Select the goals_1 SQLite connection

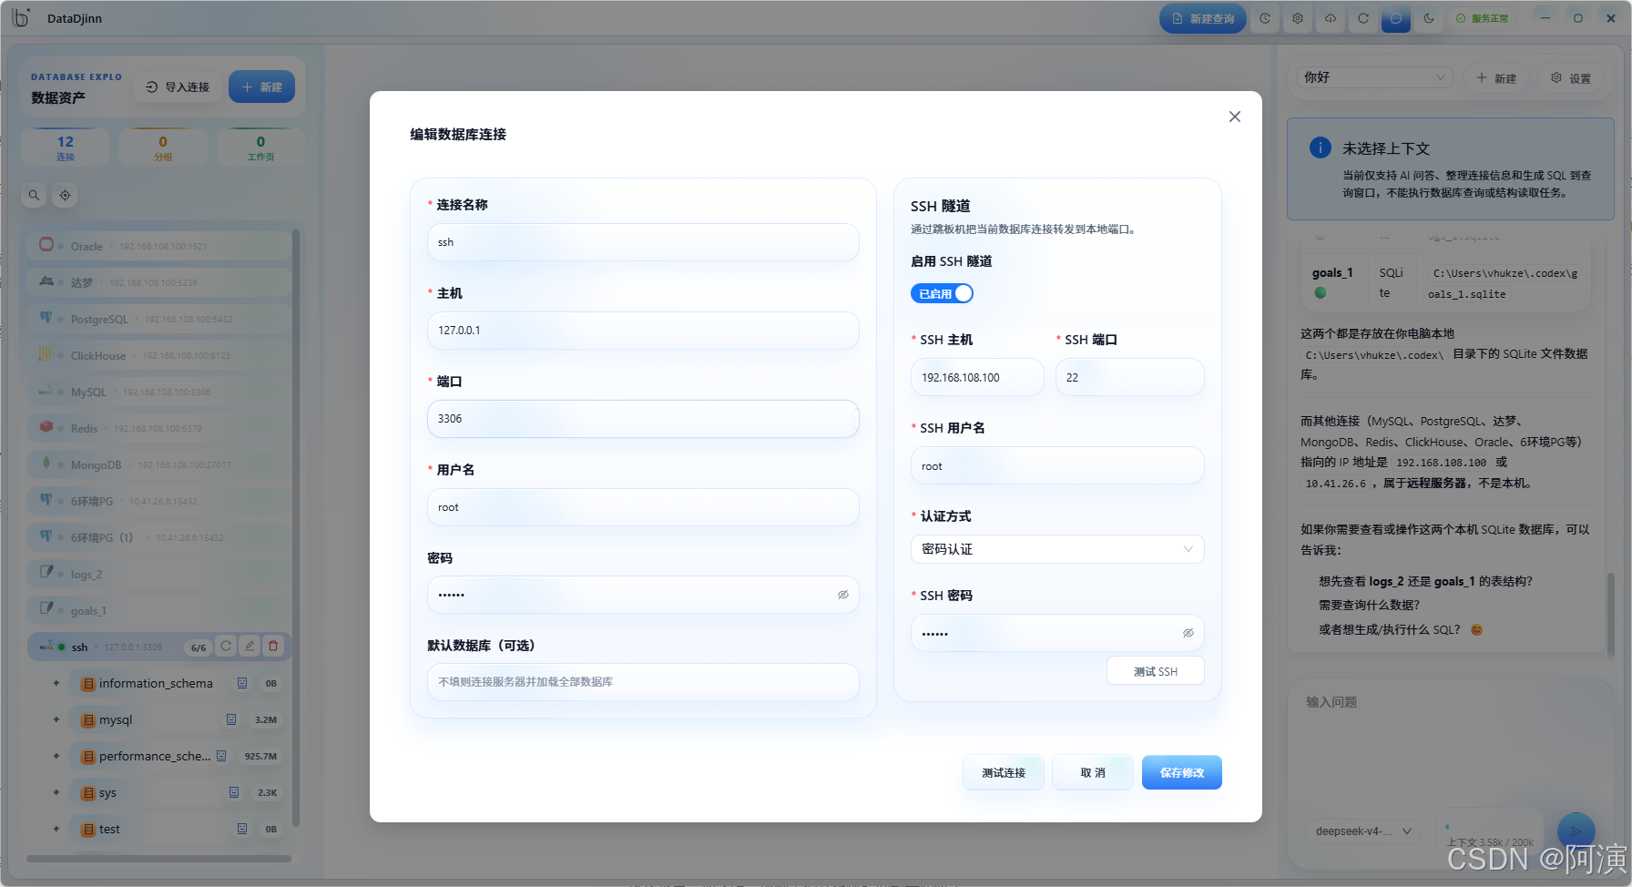159,610
